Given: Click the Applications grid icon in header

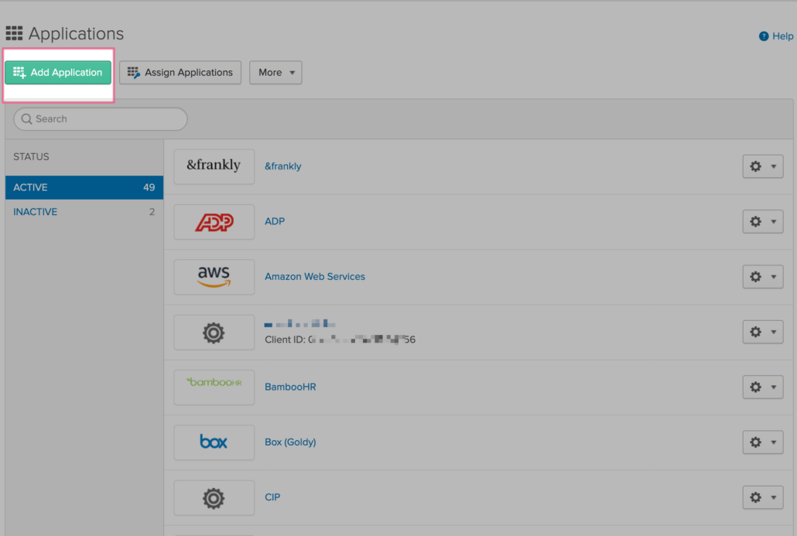Looking at the screenshot, I should pyautogui.click(x=14, y=33).
